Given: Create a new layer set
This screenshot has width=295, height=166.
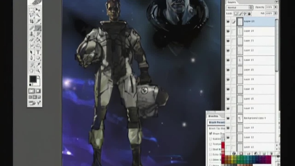Looking at the screenshot, I should pos(248,154).
